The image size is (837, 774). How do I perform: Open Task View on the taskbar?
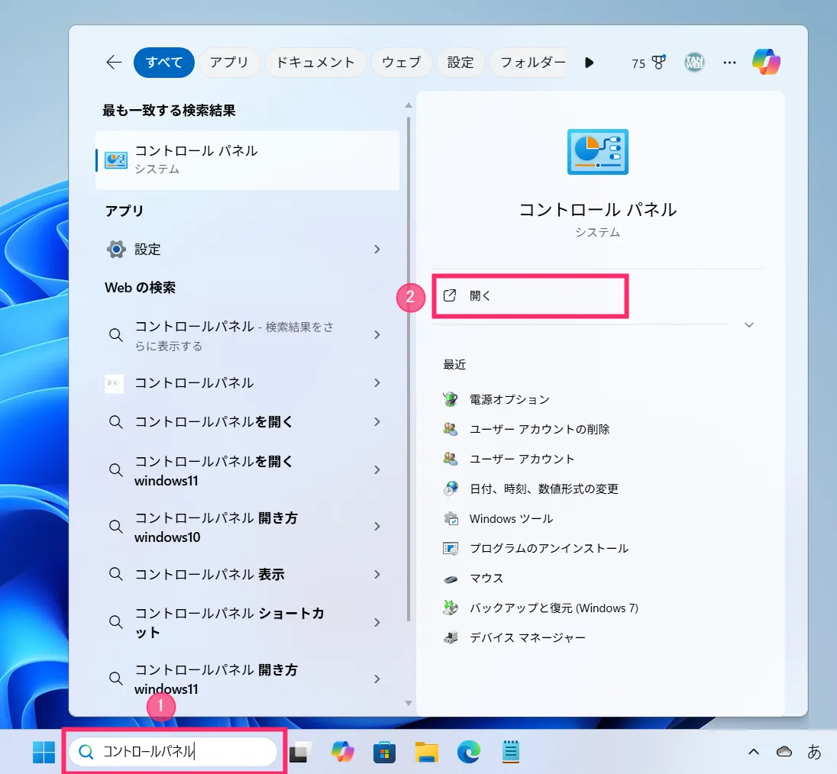301,752
